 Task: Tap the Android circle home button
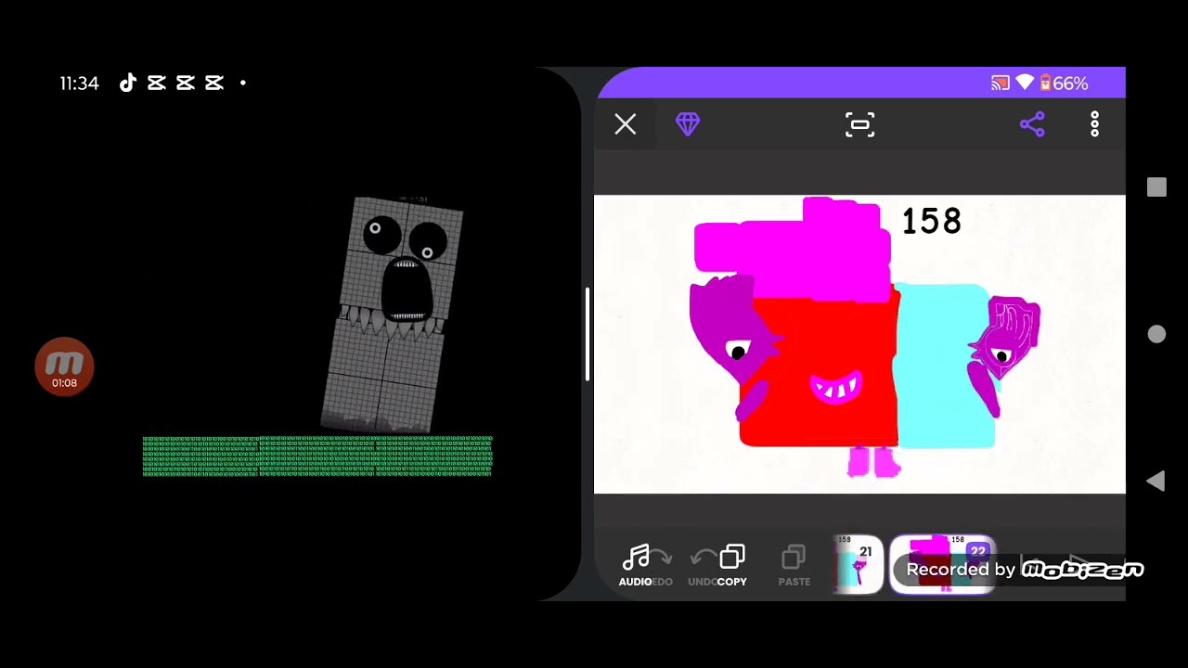(1156, 334)
